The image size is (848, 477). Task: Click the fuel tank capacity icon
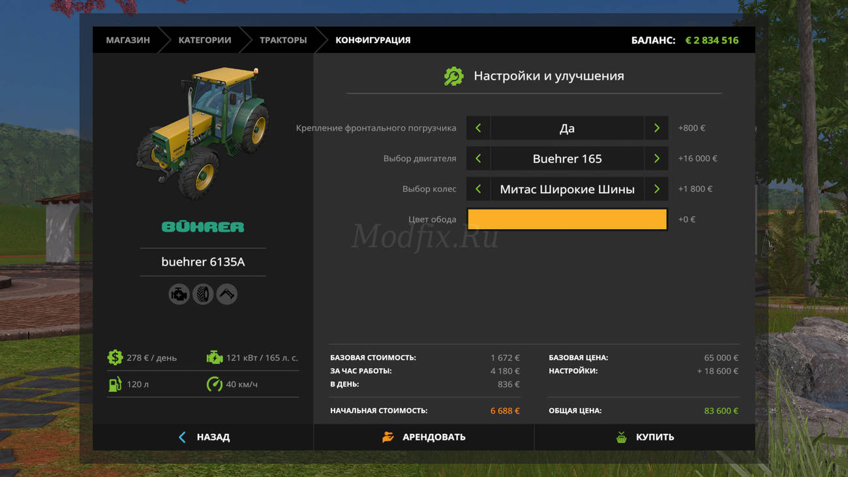click(115, 384)
